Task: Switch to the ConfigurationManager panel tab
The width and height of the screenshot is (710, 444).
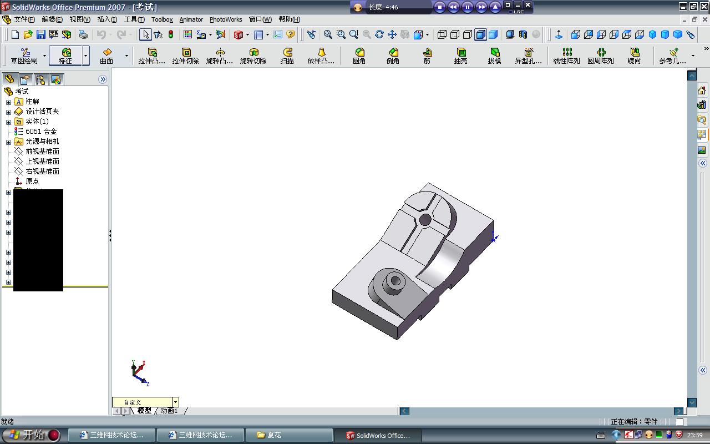Action: click(40, 79)
